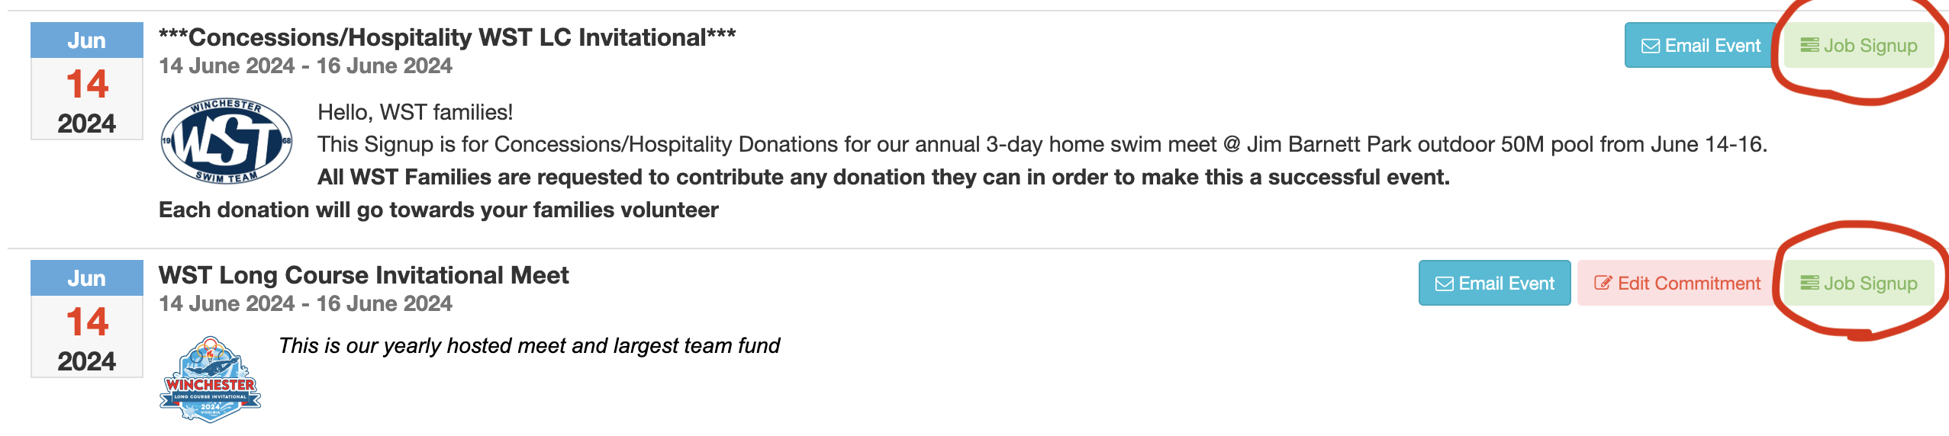Click the red 14 on the Concessions event date badge
1949x436 pixels.
click(x=87, y=84)
